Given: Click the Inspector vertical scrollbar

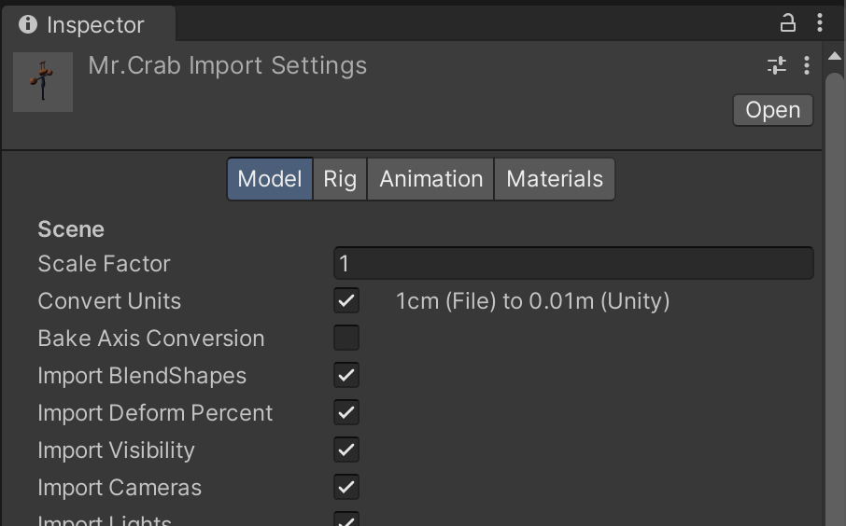Looking at the screenshot, I should (834, 280).
